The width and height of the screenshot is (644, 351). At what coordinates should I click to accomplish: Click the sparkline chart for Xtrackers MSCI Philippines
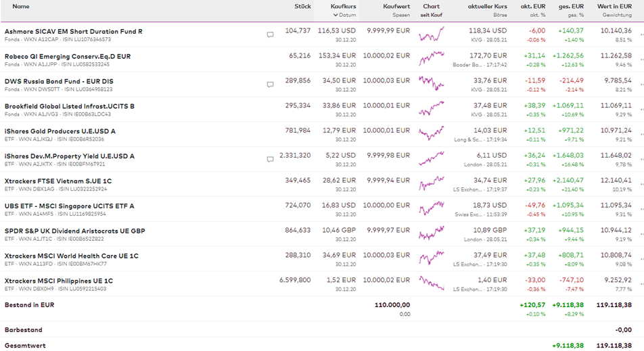click(x=431, y=284)
